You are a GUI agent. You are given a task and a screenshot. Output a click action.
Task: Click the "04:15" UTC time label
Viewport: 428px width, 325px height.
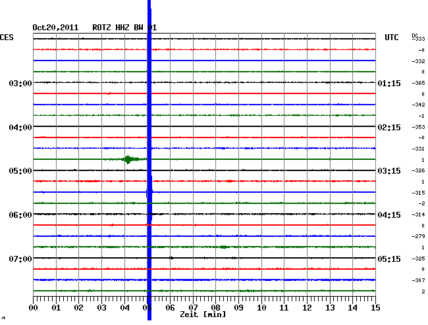(x=389, y=215)
